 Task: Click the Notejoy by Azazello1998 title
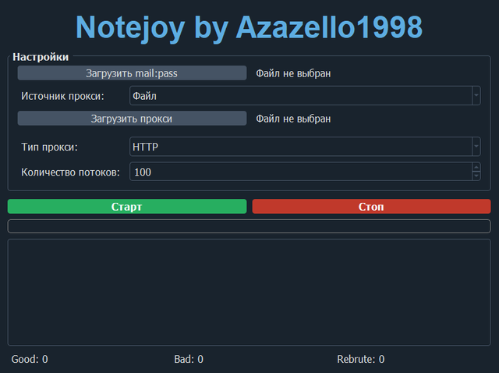pos(249,27)
